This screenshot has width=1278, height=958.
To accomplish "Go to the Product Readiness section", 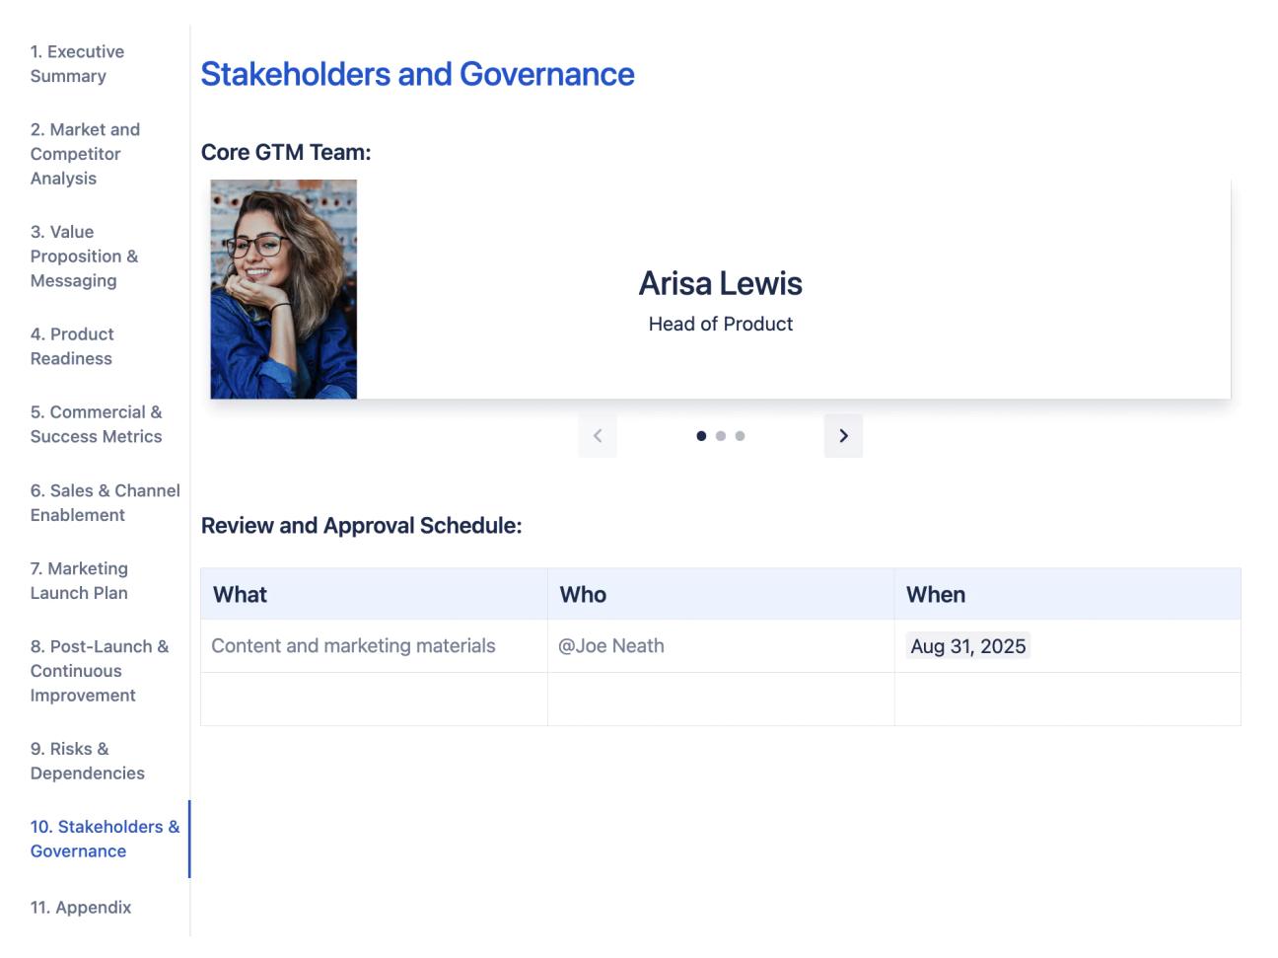I will click(x=72, y=346).
